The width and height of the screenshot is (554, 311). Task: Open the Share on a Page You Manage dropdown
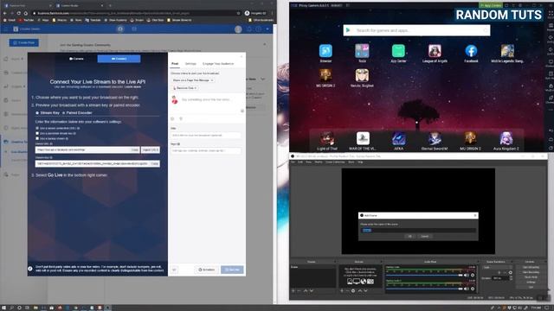tap(192, 80)
